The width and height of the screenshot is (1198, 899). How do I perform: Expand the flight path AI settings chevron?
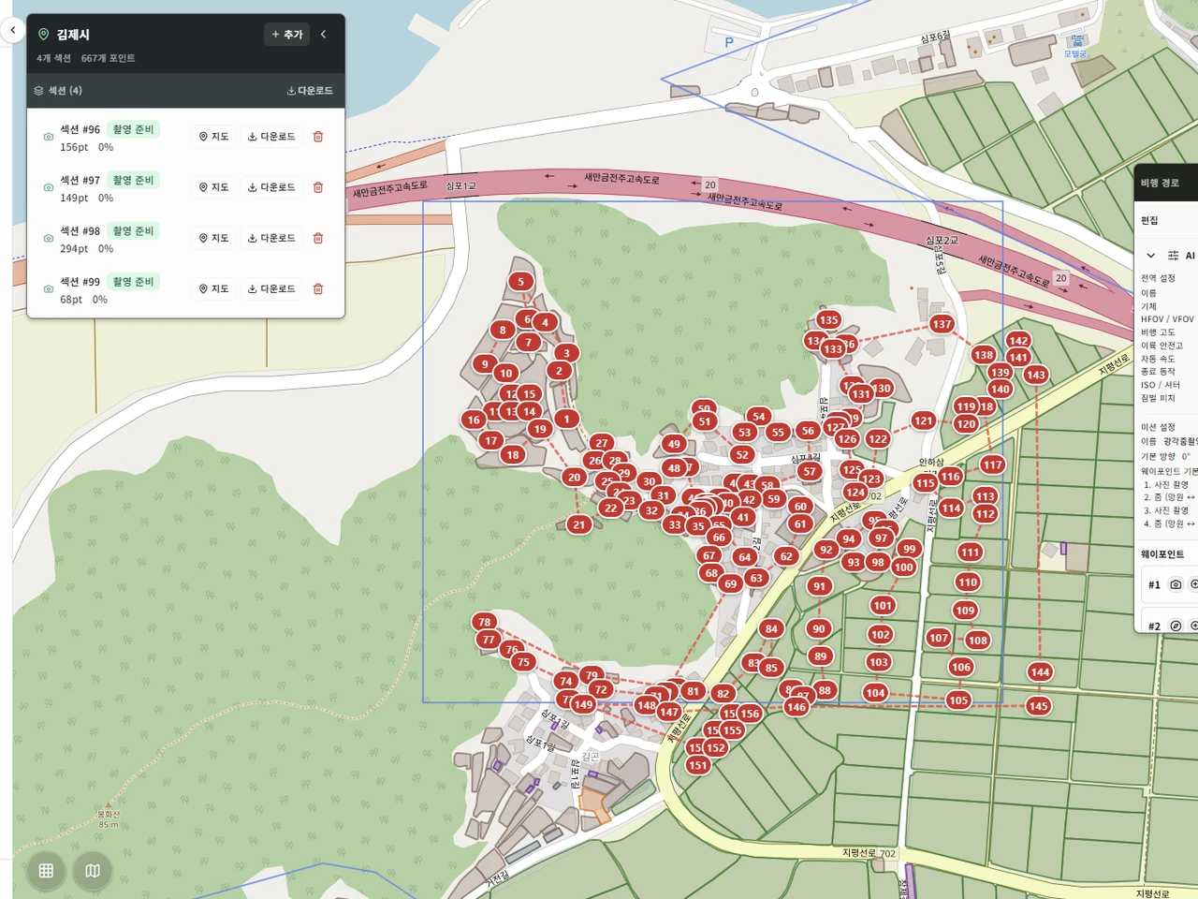point(1150,256)
